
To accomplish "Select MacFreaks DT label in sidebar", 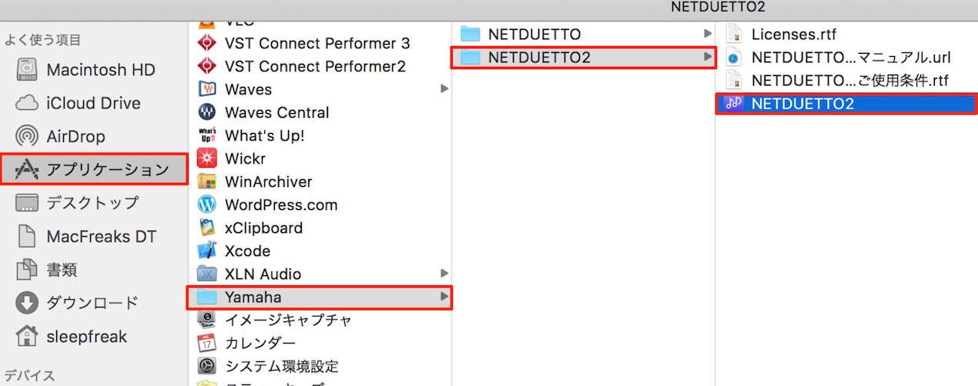I will 102,237.
